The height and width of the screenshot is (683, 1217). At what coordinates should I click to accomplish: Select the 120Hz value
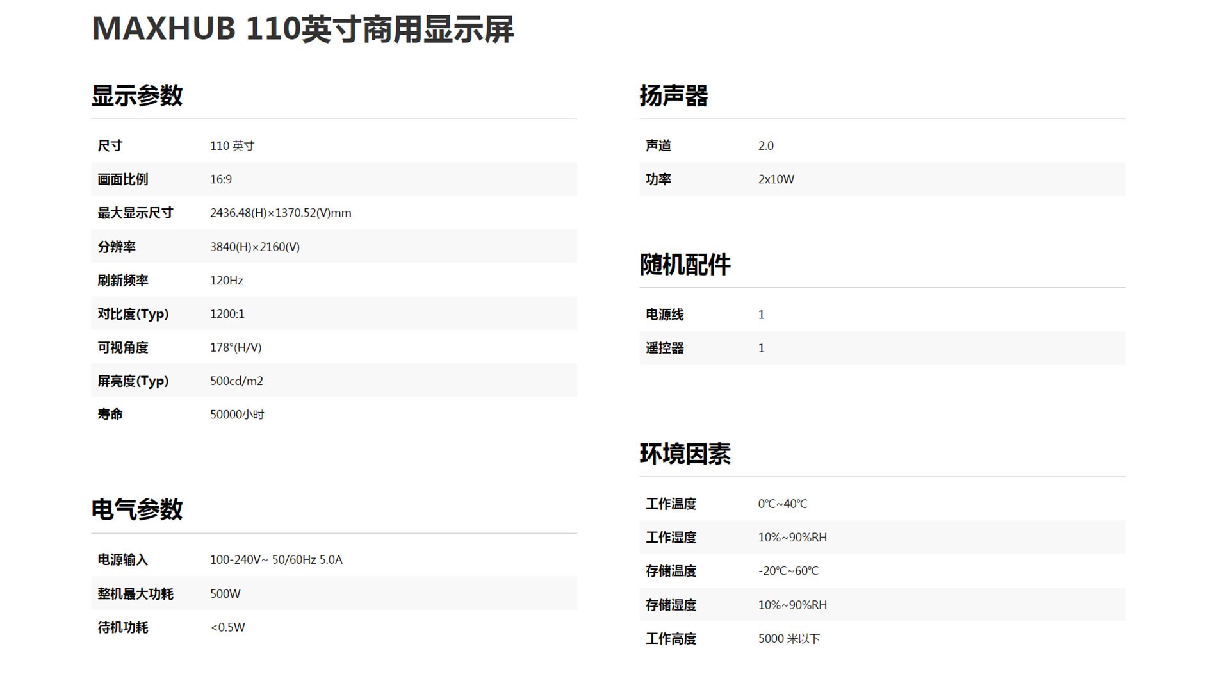pyautogui.click(x=227, y=280)
